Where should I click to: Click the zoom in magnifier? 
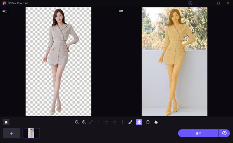84,122
